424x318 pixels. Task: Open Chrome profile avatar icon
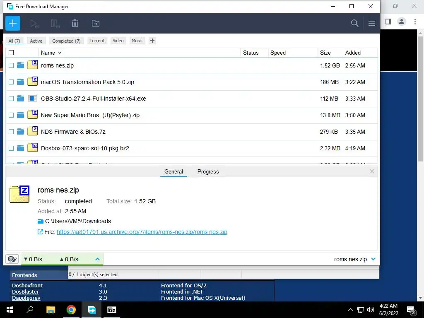click(x=402, y=22)
